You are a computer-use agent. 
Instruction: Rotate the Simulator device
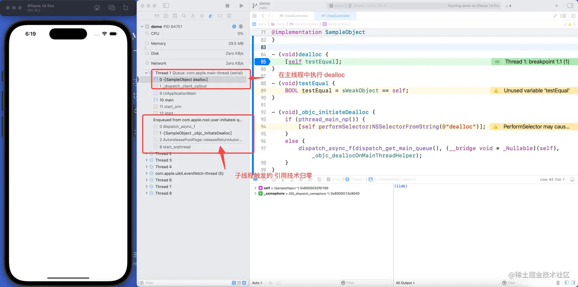coord(125,8)
